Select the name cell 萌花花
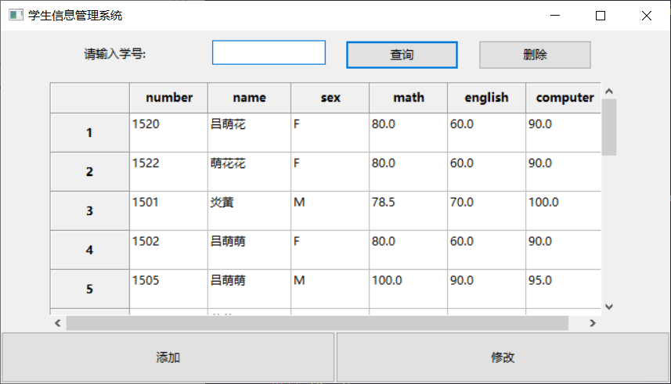This screenshot has width=671, height=384. [250, 172]
